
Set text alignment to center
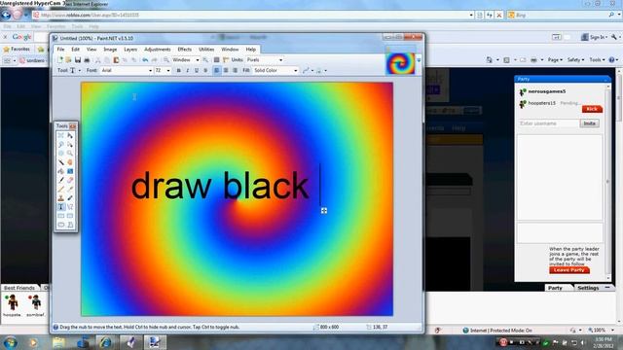(226, 70)
